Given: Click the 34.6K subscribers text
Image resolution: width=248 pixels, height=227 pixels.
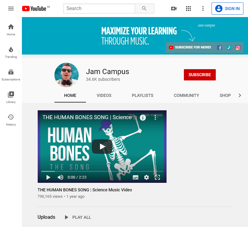Looking at the screenshot, I should 103,79.
